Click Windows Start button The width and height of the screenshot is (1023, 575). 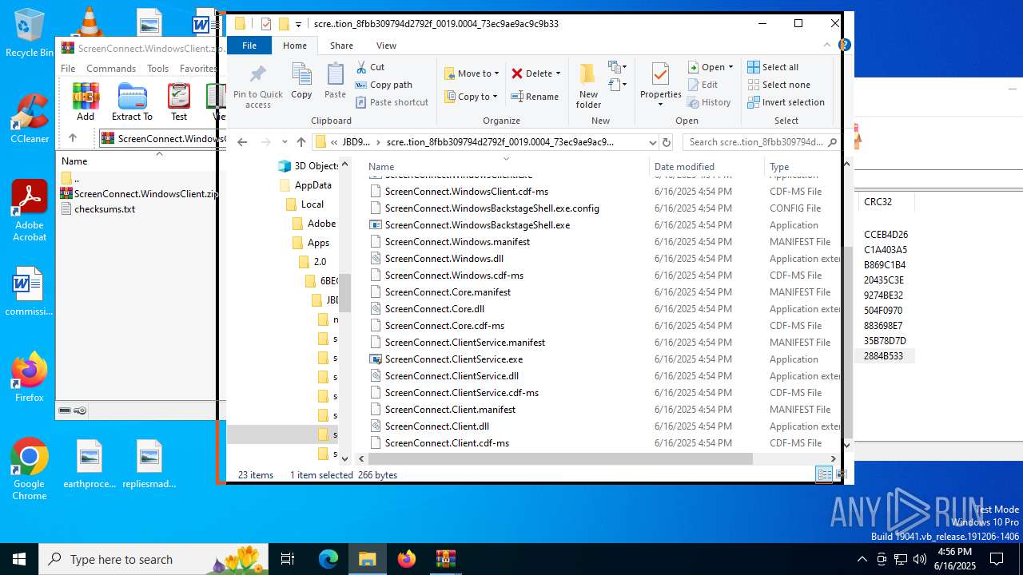[19, 559]
